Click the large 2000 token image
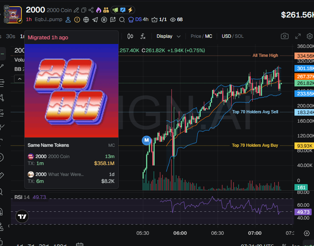Viewport: 314px width, 246px height. click(x=71, y=91)
